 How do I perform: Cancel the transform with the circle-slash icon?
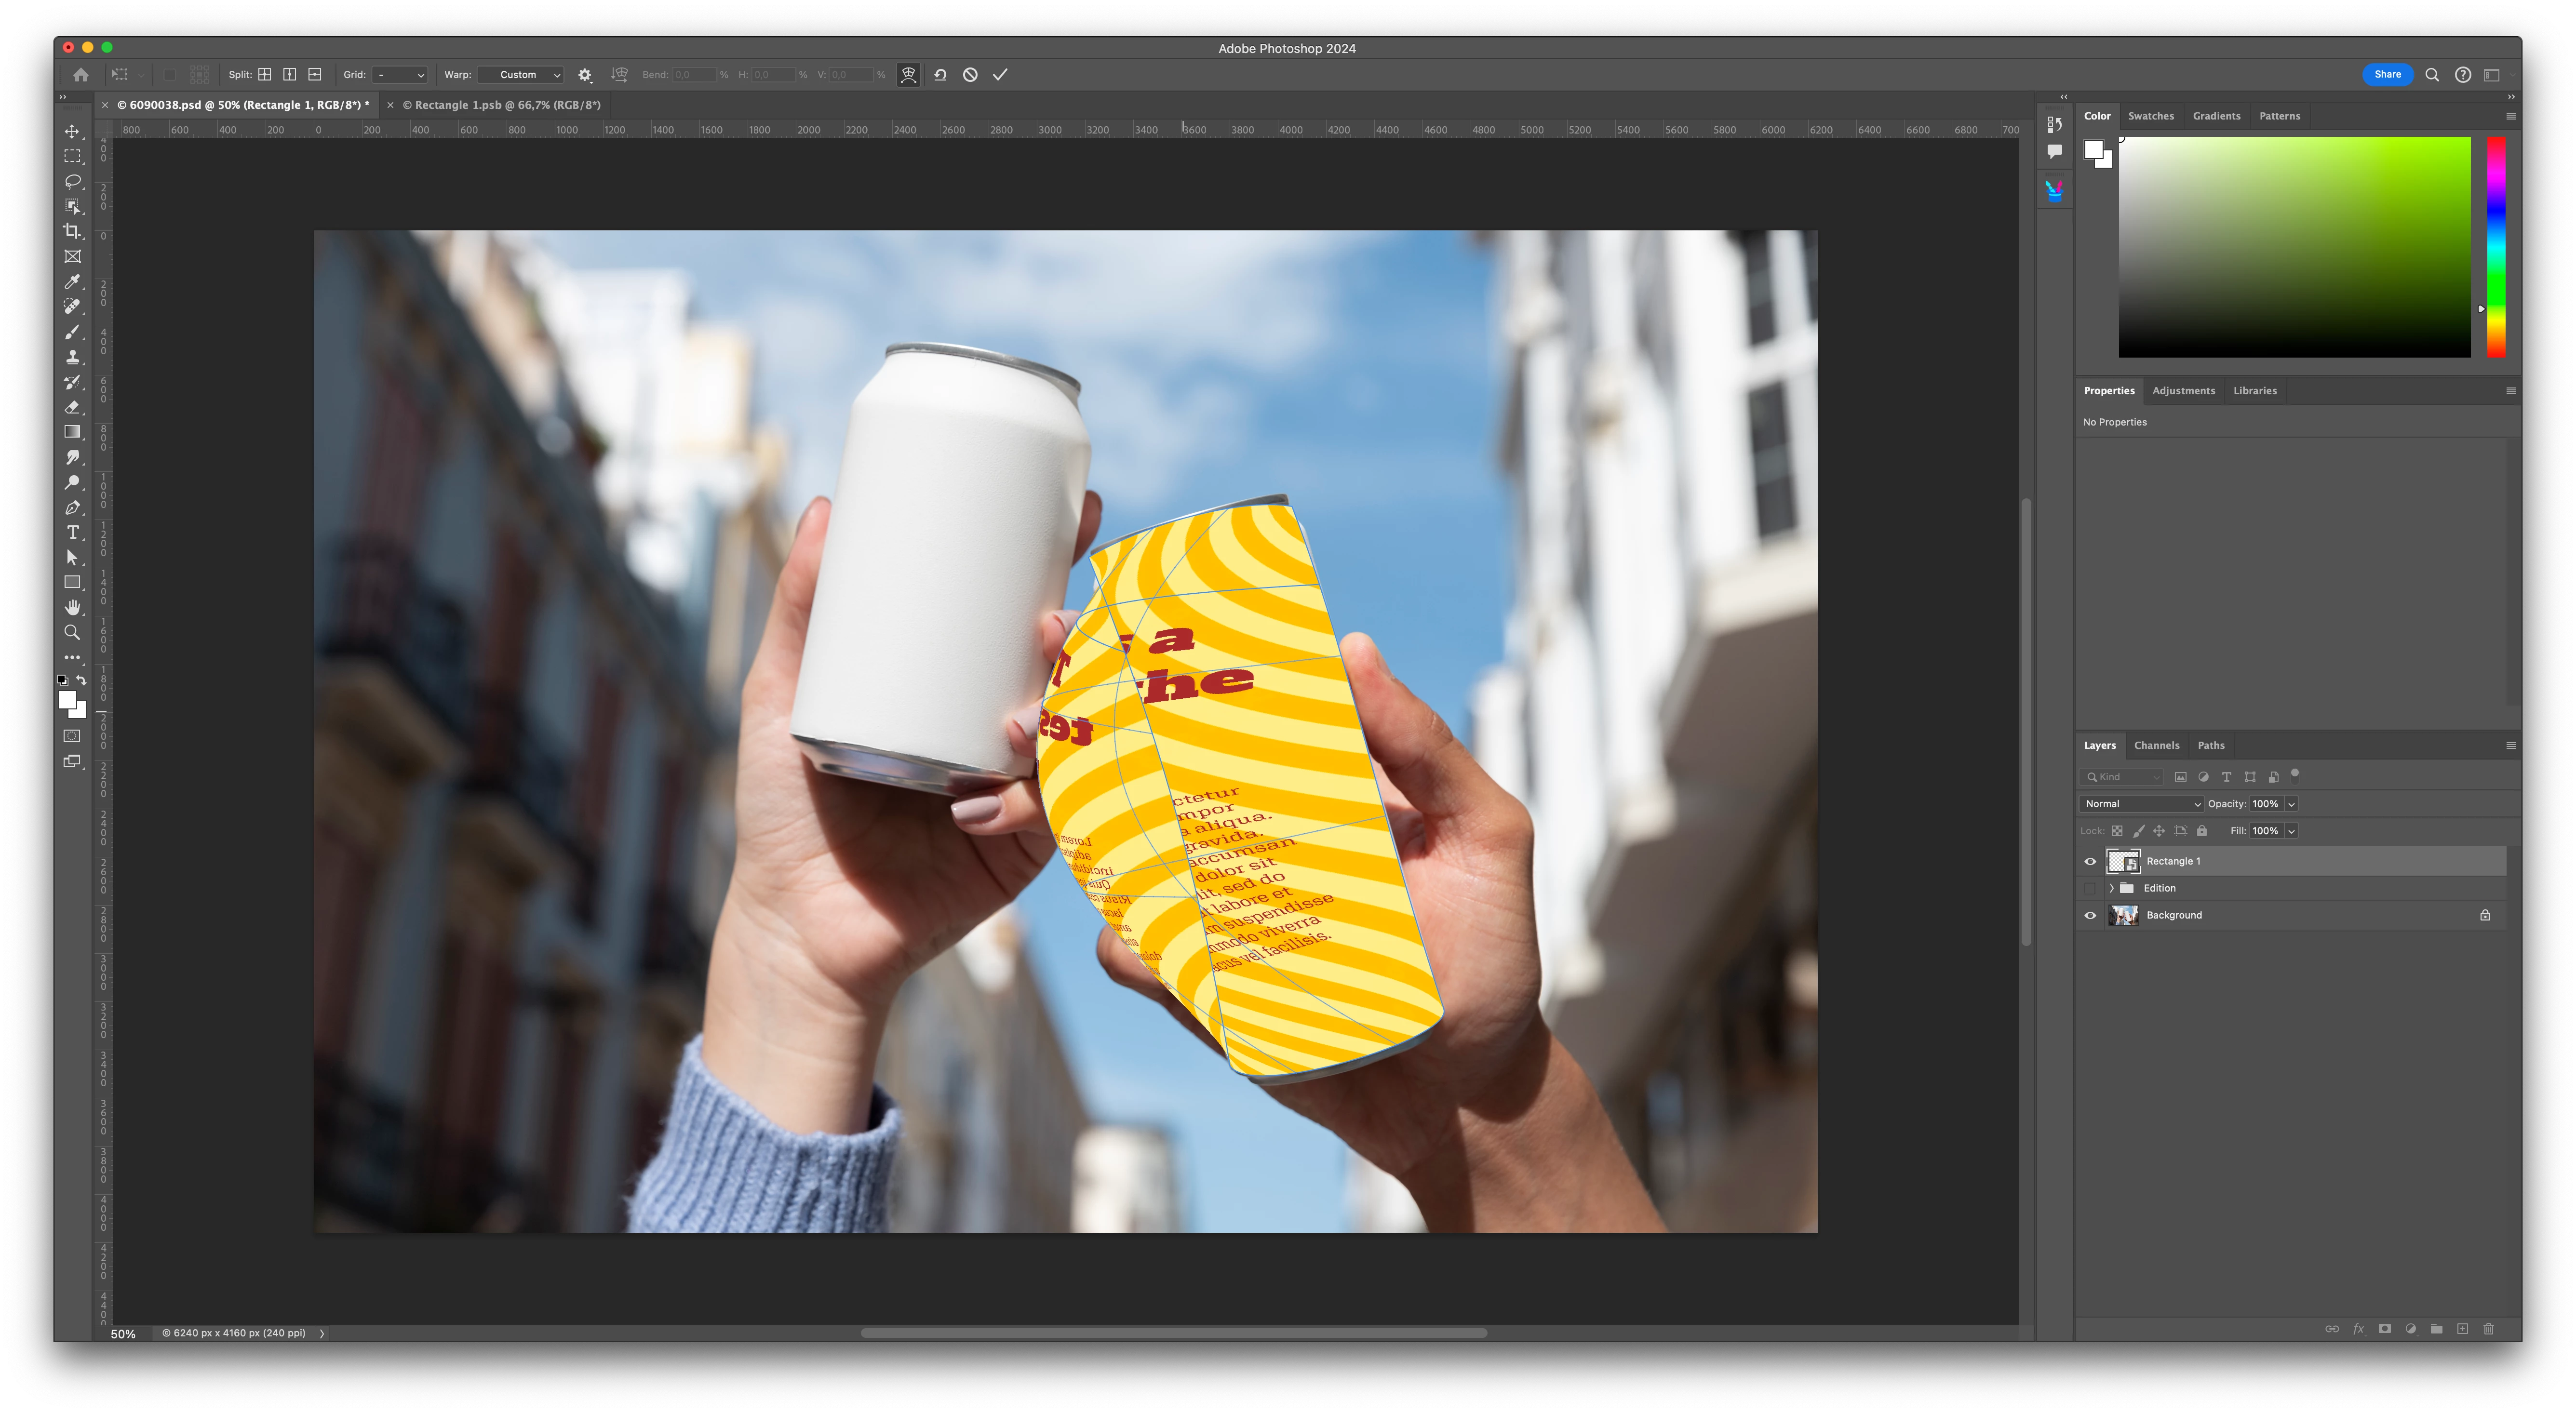(970, 74)
